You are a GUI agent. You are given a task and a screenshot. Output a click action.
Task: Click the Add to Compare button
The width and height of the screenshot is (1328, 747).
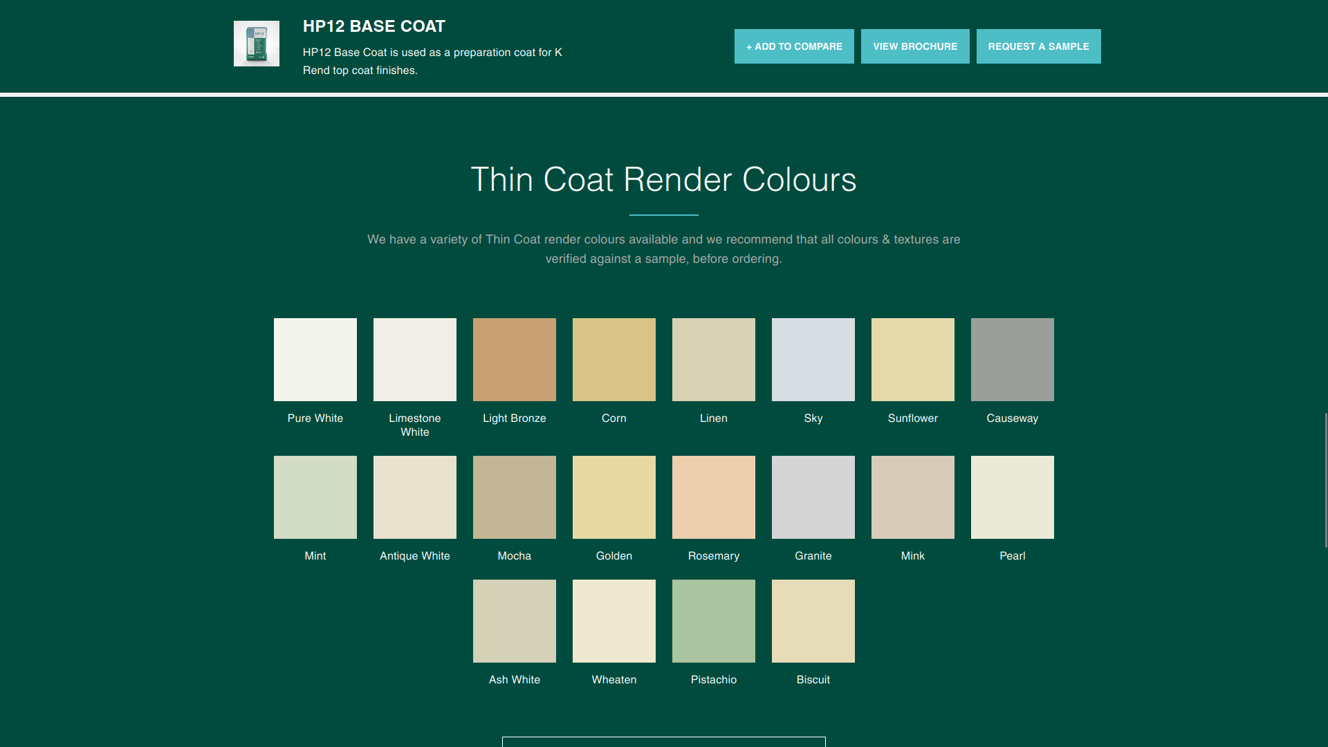(x=794, y=46)
